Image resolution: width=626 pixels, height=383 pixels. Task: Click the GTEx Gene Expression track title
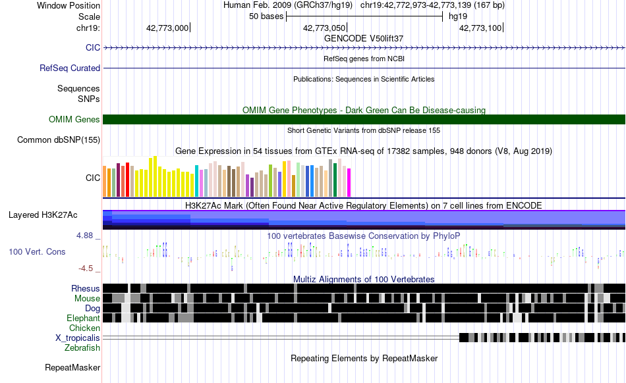(364, 151)
